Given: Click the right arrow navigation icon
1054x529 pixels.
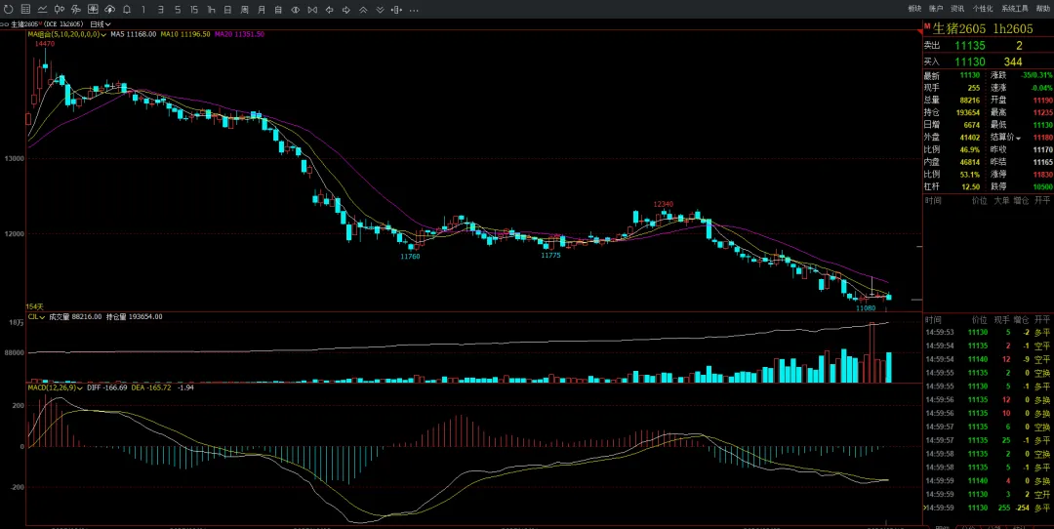Looking at the screenshot, I should [x=346, y=10].
